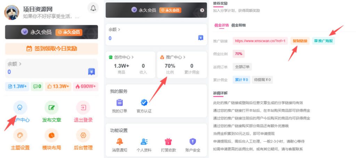This screenshot has width=356, height=158.
Task: Click the 1.3W+ 商品 count
Action: pos(121,66)
